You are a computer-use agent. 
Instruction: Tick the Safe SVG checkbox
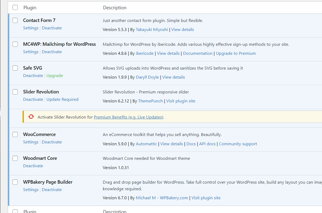tap(15, 68)
